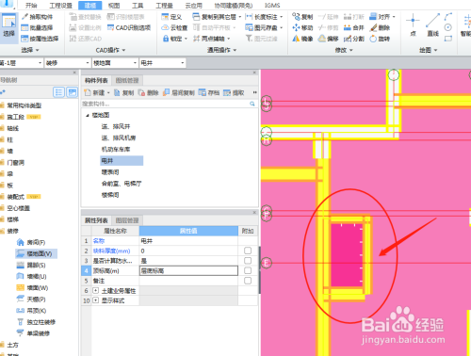Click 长度标注 length dimension tool
The image size is (471, 356).
pos(264,17)
